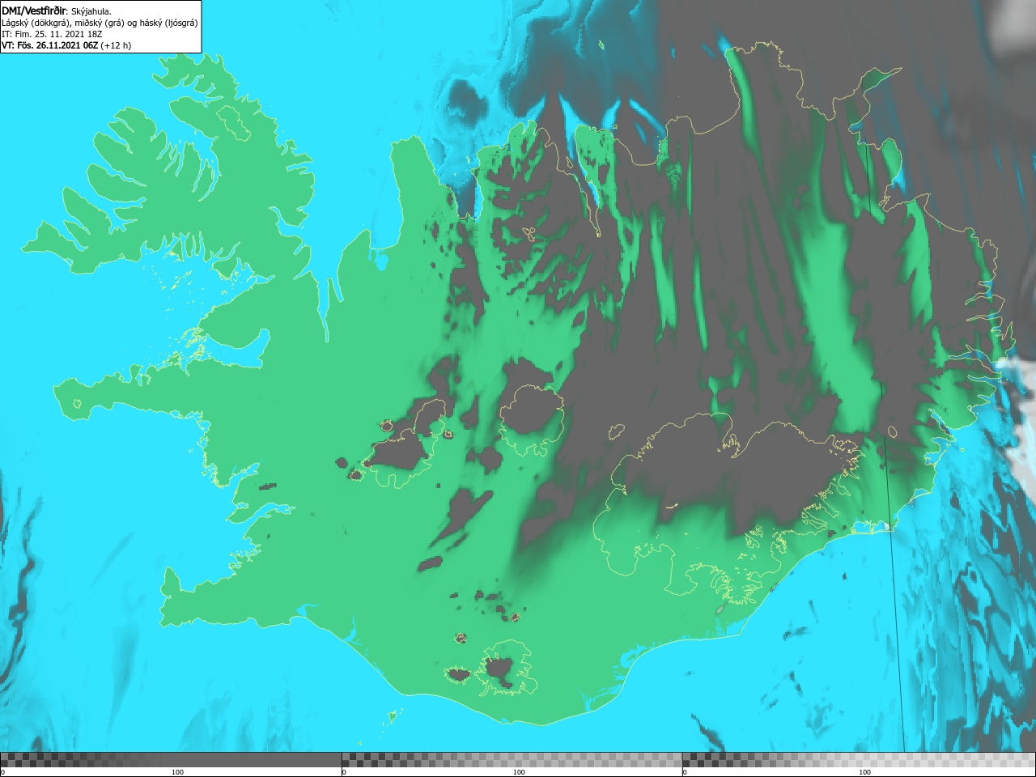Click the dark gray low-cloud color scale bar
This screenshot has height=777, width=1036.
pos(171,760)
